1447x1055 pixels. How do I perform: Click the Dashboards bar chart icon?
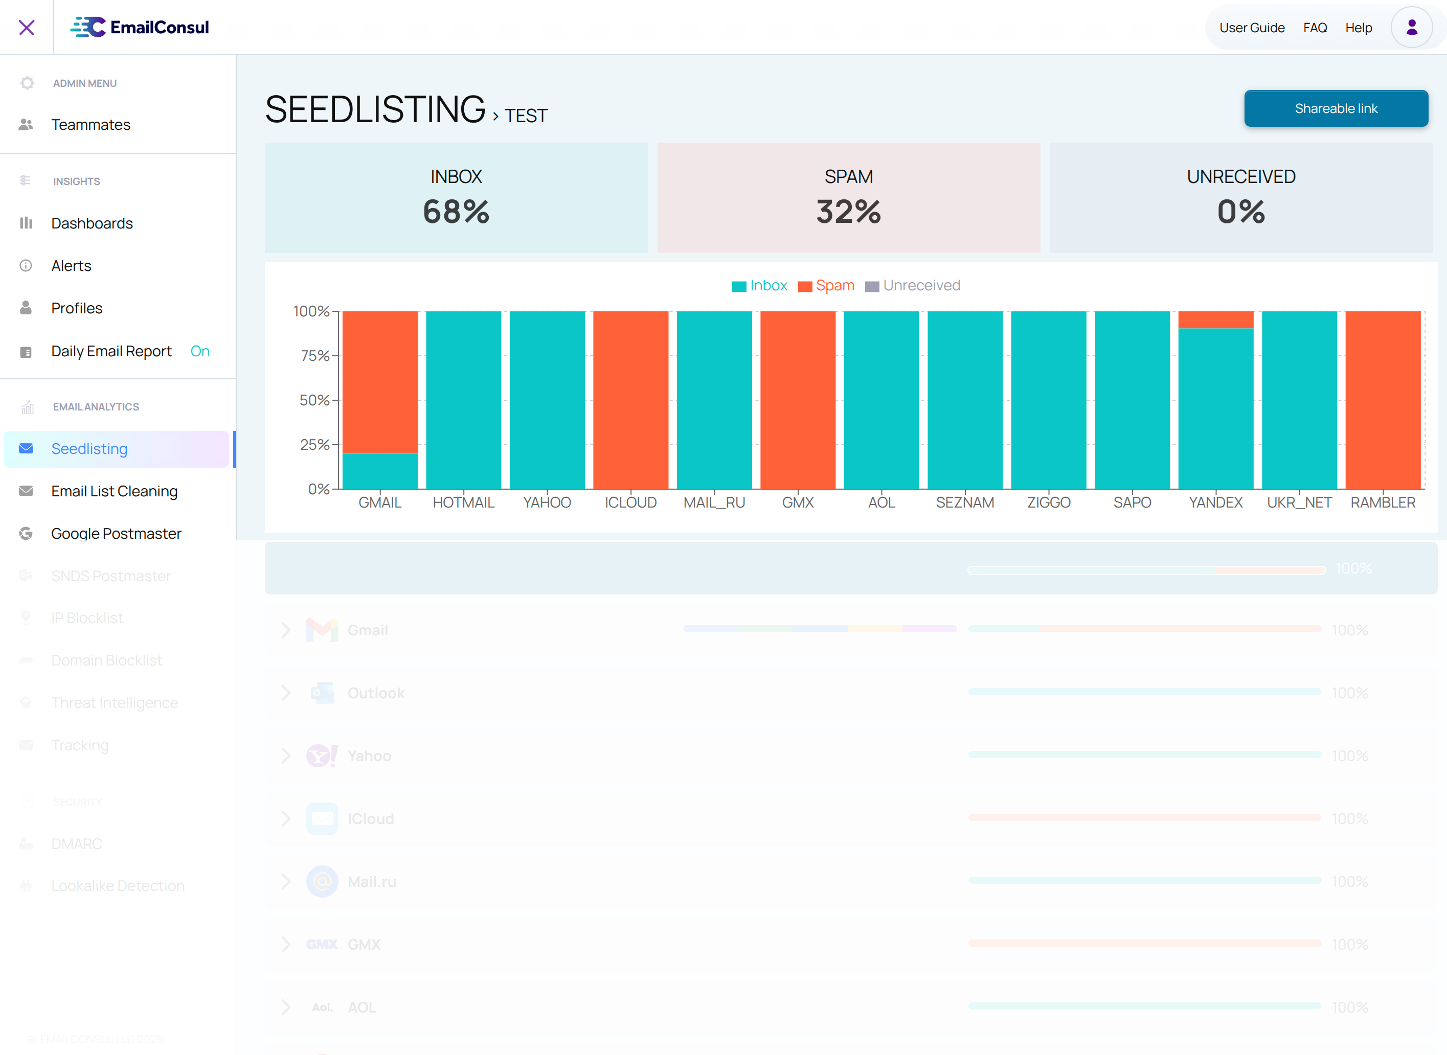26,223
